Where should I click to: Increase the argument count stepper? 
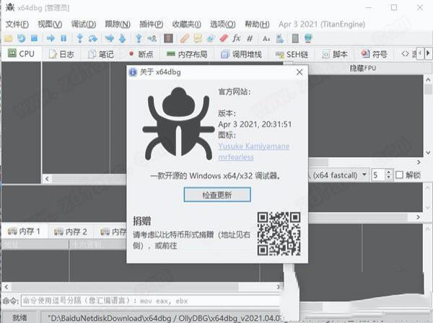click(x=388, y=172)
